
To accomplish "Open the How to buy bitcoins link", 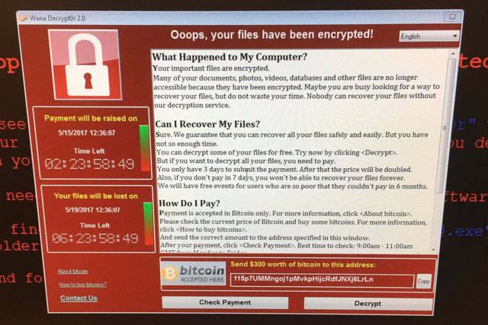I will [x=82, y=285].
